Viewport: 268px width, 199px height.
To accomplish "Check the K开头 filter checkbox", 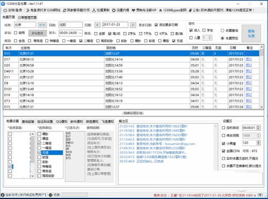I will [x=157, y=33].
